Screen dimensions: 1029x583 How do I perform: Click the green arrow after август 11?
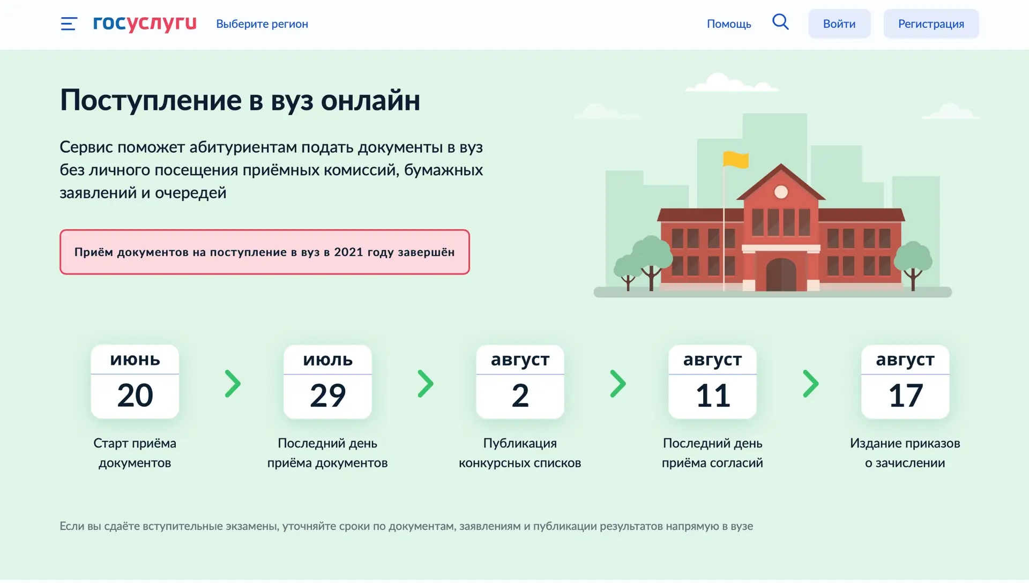pyautogui.click(x=811, y=384)
